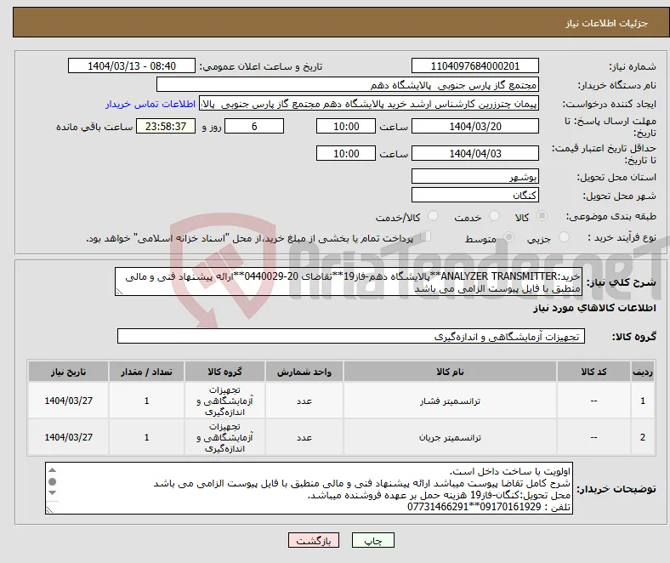
Task: Click the price validity date 1404/04/03
Action: tap(474, 153)
